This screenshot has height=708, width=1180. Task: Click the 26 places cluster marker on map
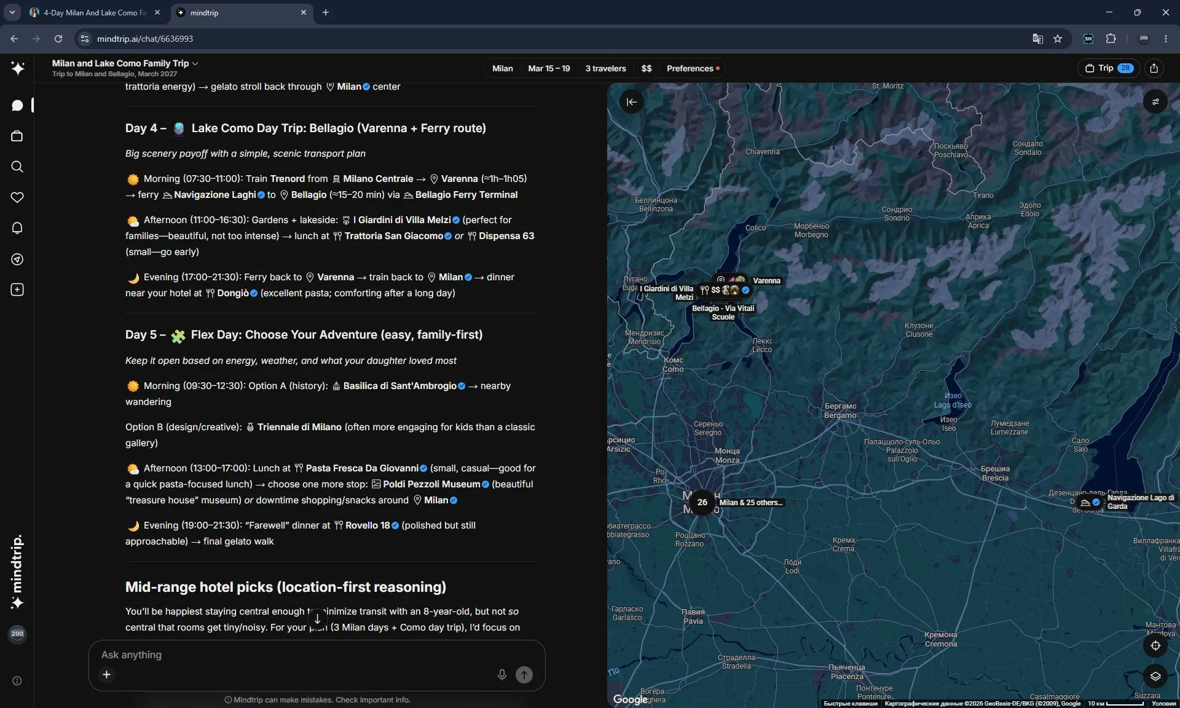point(702,502)
